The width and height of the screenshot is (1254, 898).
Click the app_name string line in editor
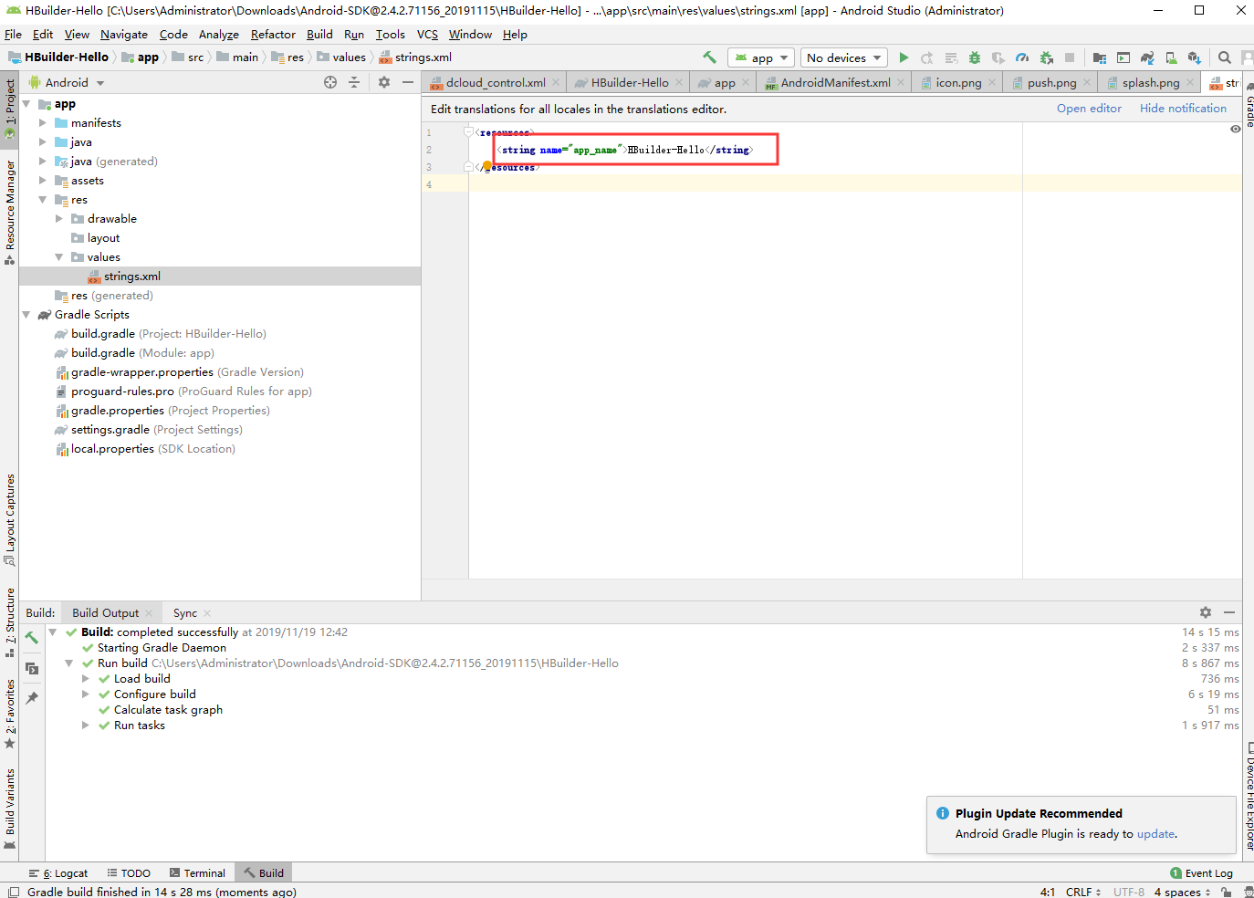pos(627,150)
